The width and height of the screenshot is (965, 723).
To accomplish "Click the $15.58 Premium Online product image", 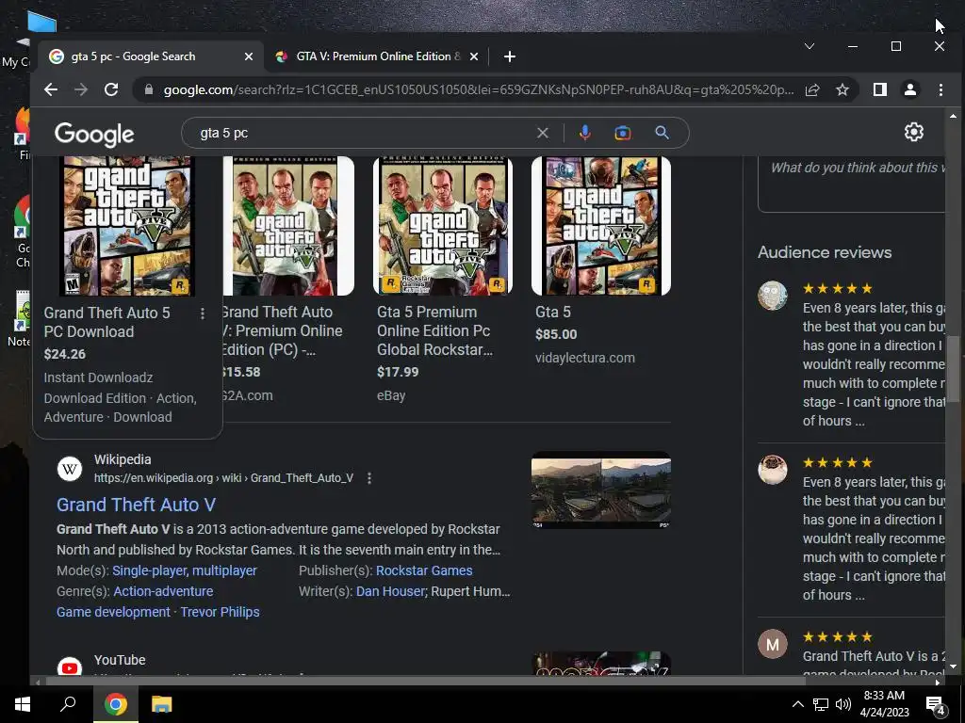I will (288, 226).
